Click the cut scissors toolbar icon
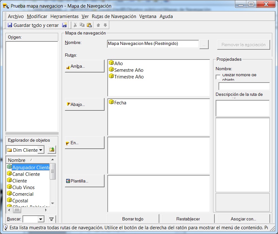 click(75, 25)
